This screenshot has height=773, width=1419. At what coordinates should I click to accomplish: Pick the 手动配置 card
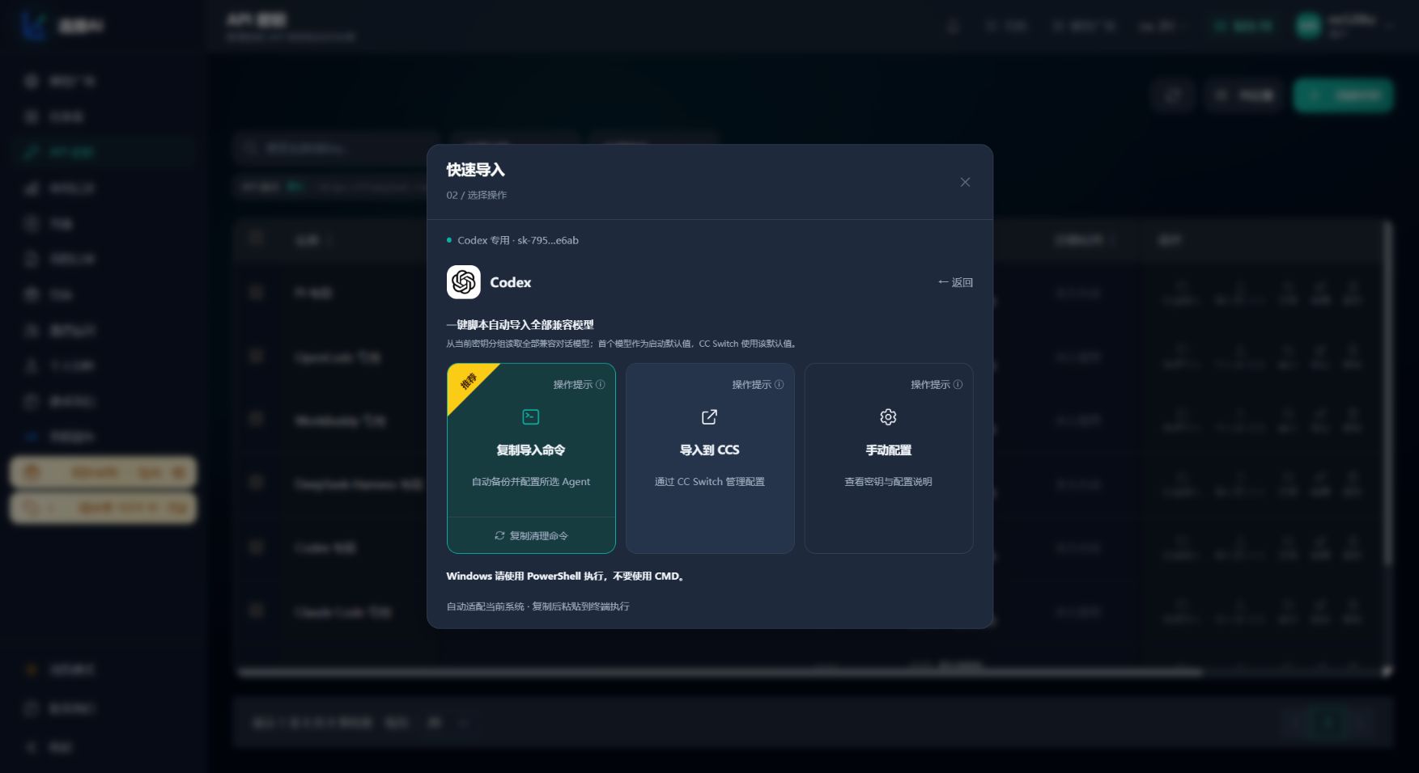tap(889, 458)
